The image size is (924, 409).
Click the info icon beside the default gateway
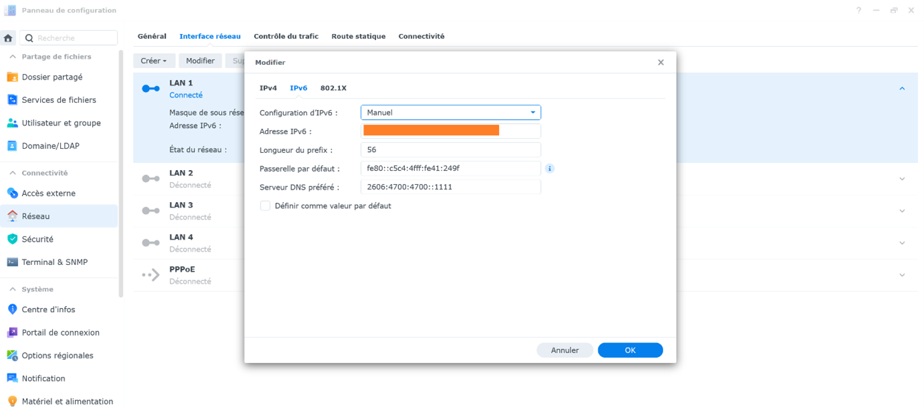coord(550,169)
